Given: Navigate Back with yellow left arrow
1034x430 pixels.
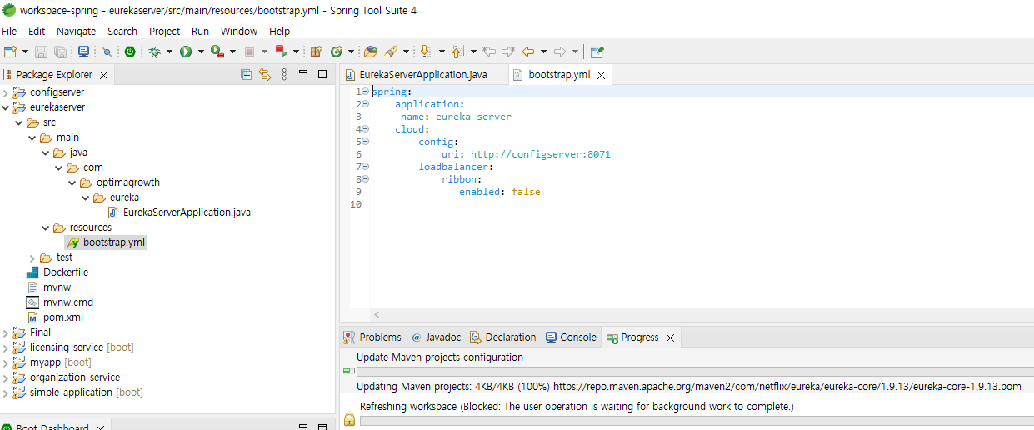Looking at the screenshot, I should [x=528, y=52].
